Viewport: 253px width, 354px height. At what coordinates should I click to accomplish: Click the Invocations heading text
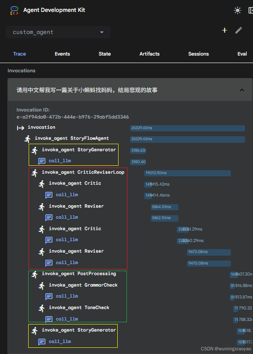click(22, 71)
